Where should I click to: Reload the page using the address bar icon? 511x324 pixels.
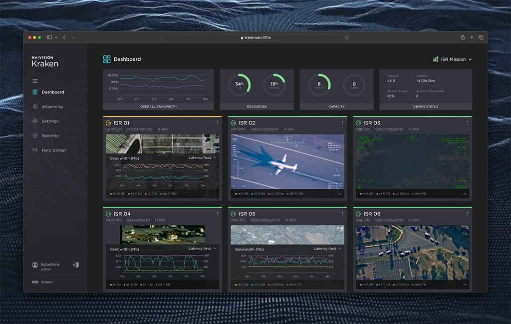pos(347,37)
